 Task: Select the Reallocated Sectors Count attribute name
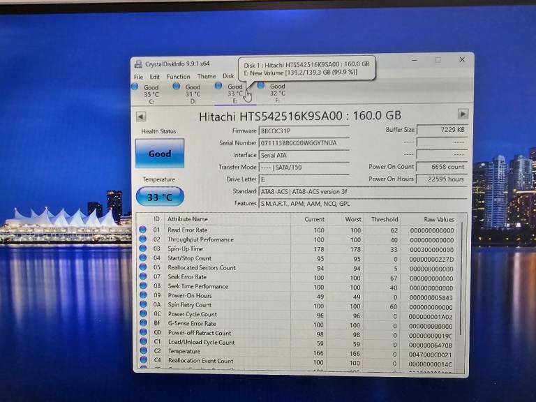202,267
